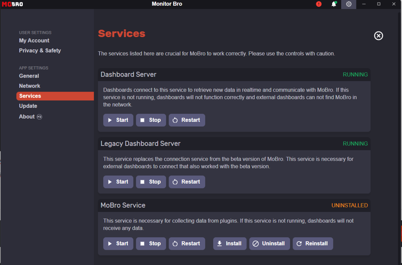
Task: Go to Network settings
Action: pos(29,86)
